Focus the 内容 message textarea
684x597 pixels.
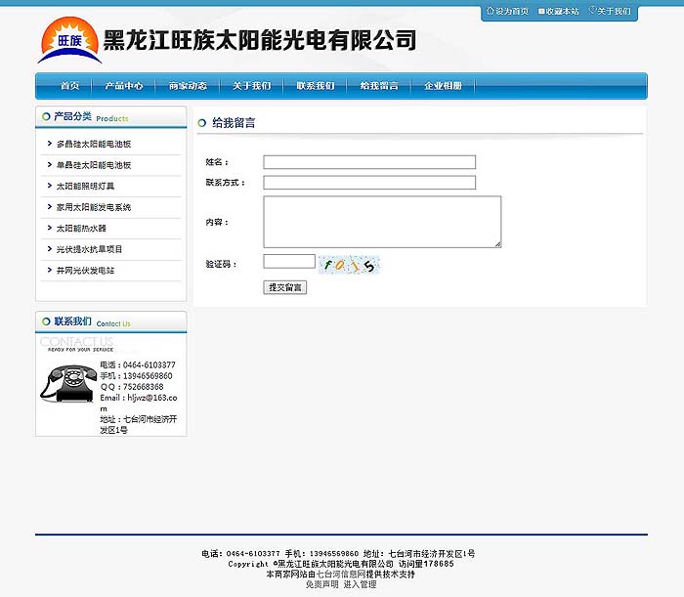[382, 222]
